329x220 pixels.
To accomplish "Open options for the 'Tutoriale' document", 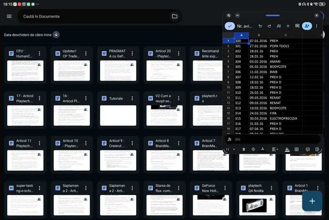I will point(132,98).
